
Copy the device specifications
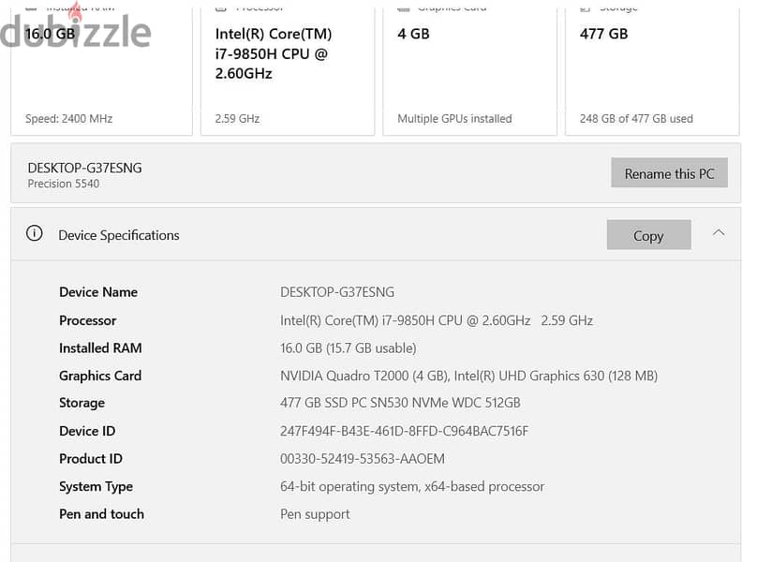click(648, 235)
